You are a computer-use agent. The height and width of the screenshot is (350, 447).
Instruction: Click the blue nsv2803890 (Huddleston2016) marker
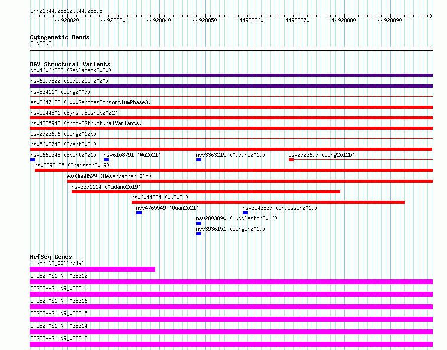[199, 223]
